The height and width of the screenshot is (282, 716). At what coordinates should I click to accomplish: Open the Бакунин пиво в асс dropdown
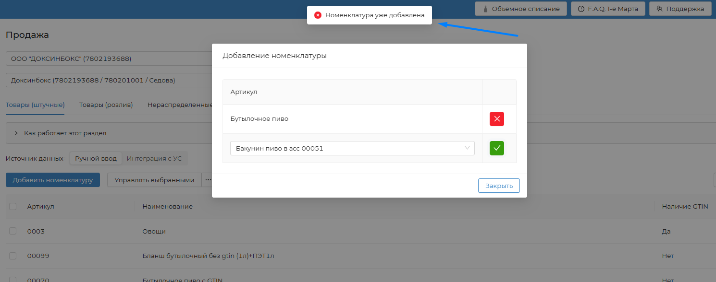[352, 148]
